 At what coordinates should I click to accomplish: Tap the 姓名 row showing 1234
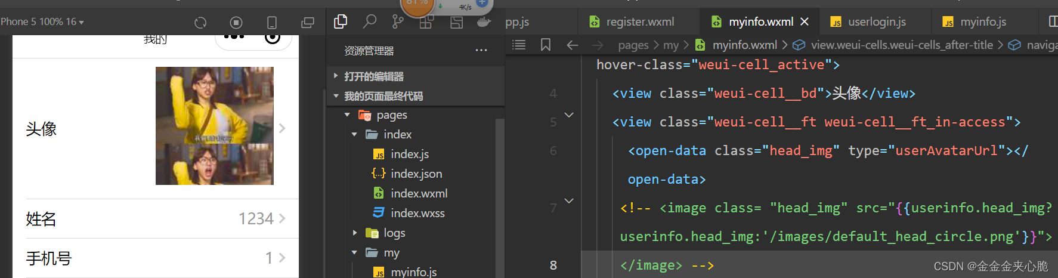(x=156, y=219)
